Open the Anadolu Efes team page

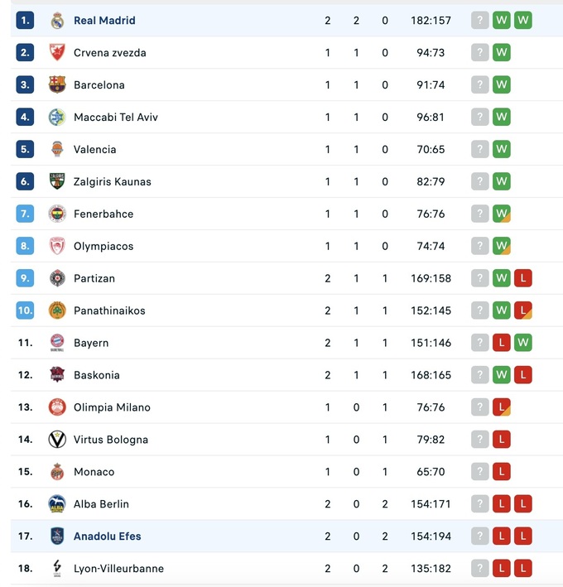pos(108,536)
